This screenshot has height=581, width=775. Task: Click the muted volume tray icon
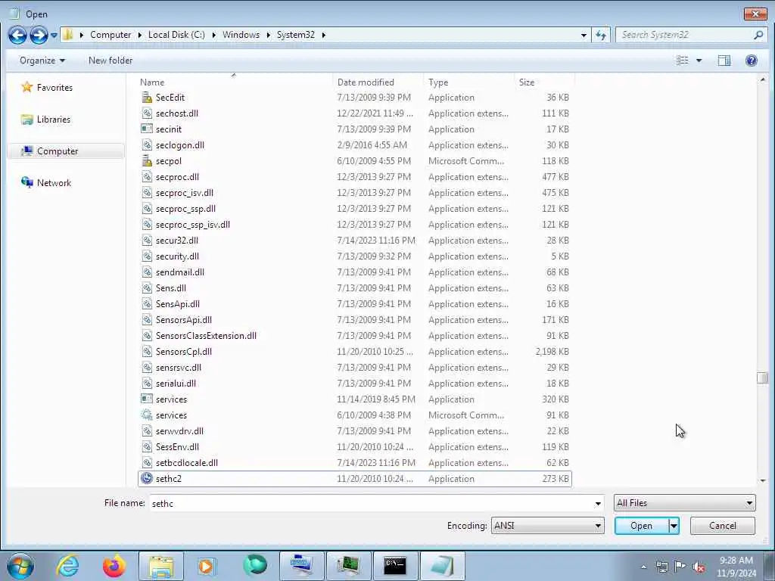pos(699,567)
